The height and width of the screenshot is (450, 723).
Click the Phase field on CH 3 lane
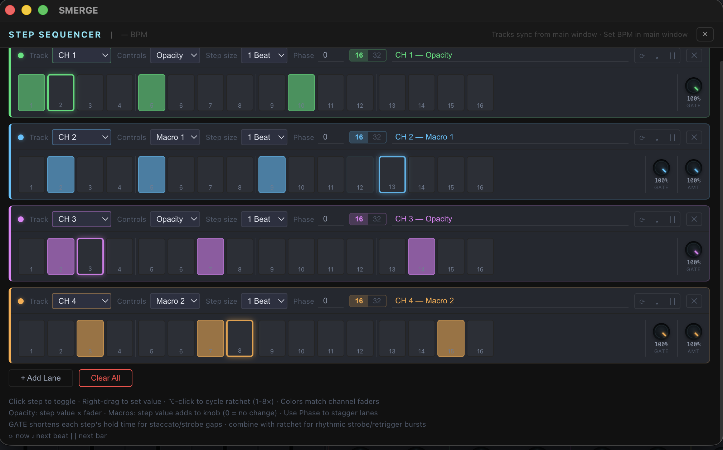[x=331, y=219]
